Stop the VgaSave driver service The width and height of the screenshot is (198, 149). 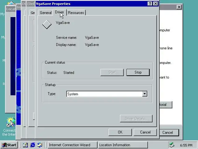click(138, 72)
